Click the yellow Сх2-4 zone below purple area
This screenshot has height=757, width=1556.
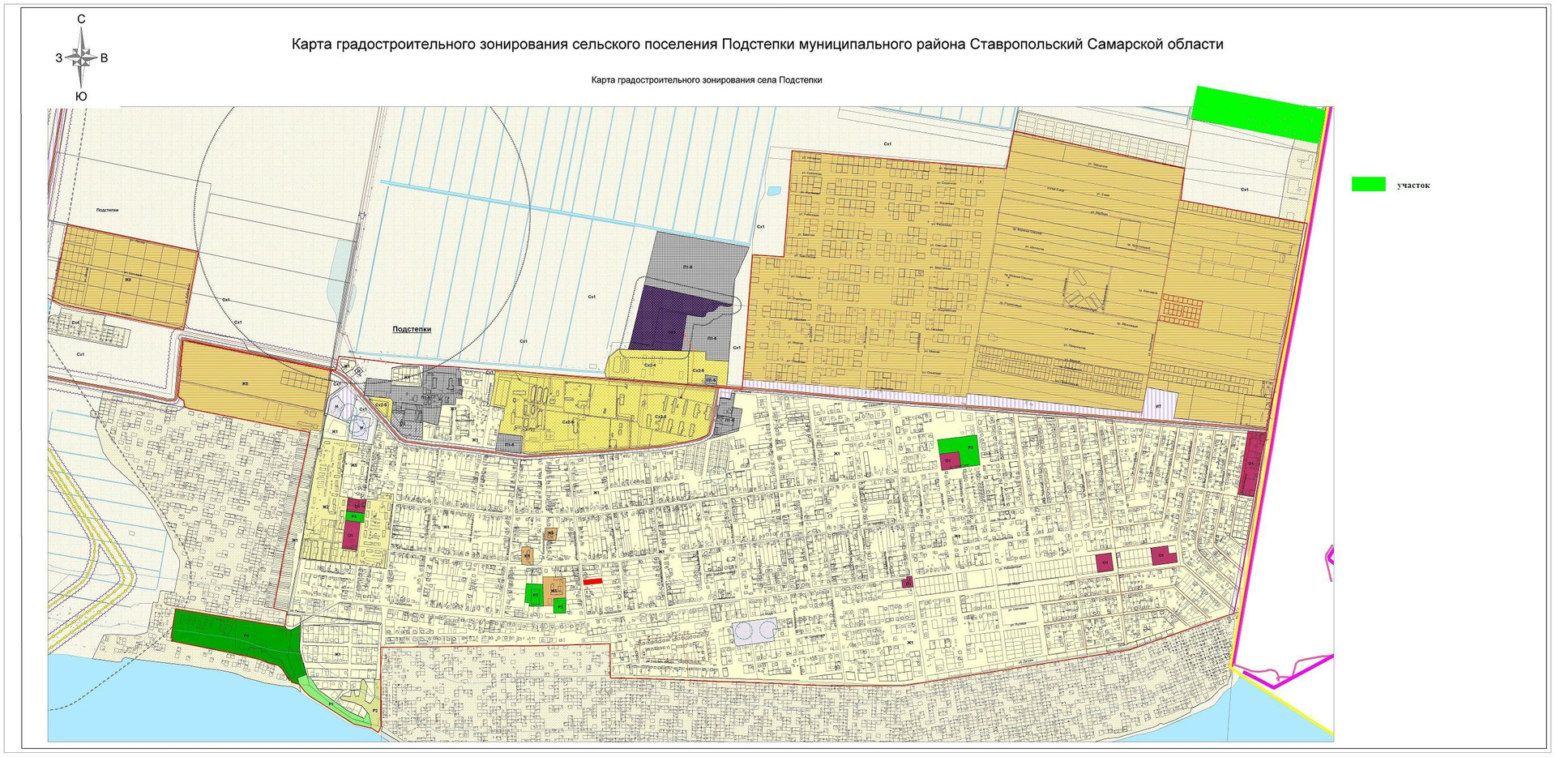pyautogui.click(x=648, y=365)
